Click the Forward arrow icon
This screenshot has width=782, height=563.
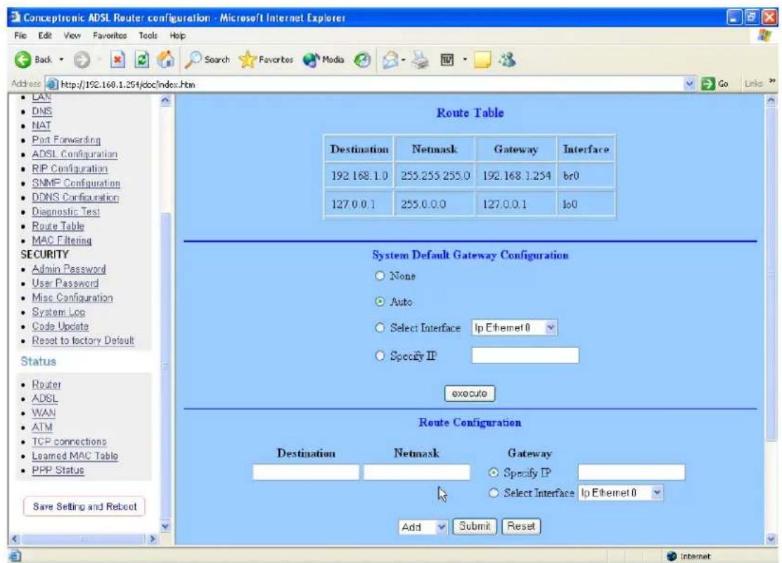82,60
